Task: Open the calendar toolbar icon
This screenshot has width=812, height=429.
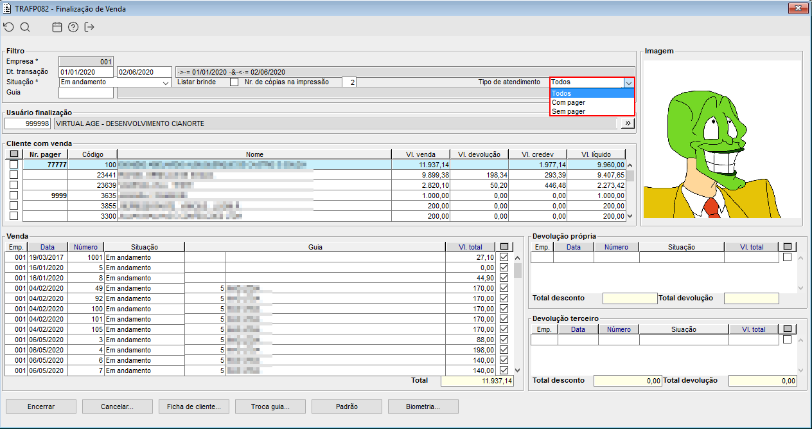Action: (57, 27)
